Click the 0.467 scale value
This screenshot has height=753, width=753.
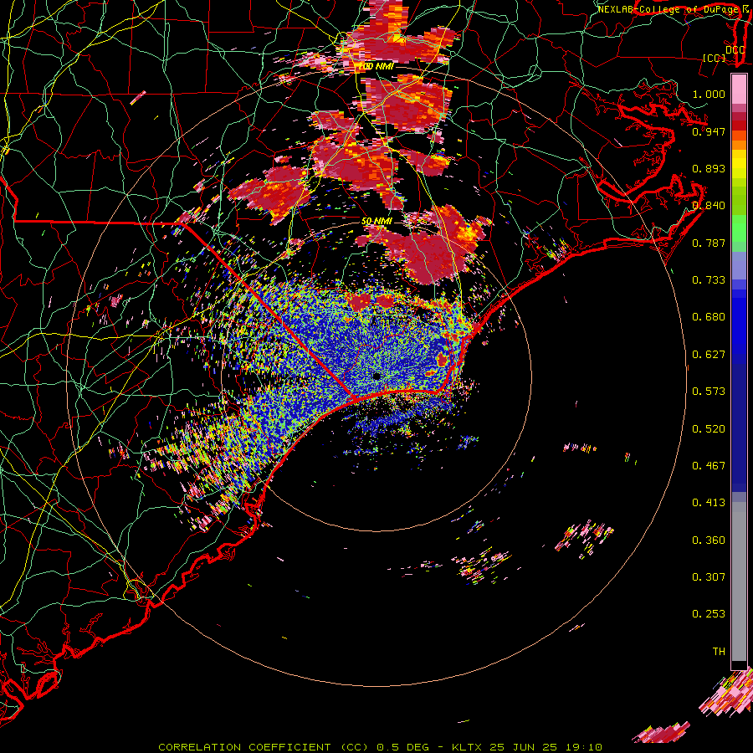click(709, 466)
